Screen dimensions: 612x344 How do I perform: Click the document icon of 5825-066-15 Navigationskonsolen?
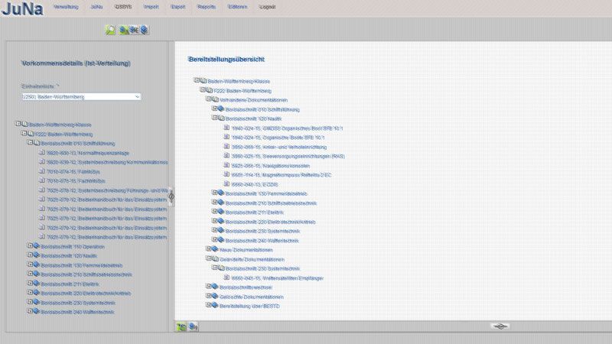click(226, 164)
